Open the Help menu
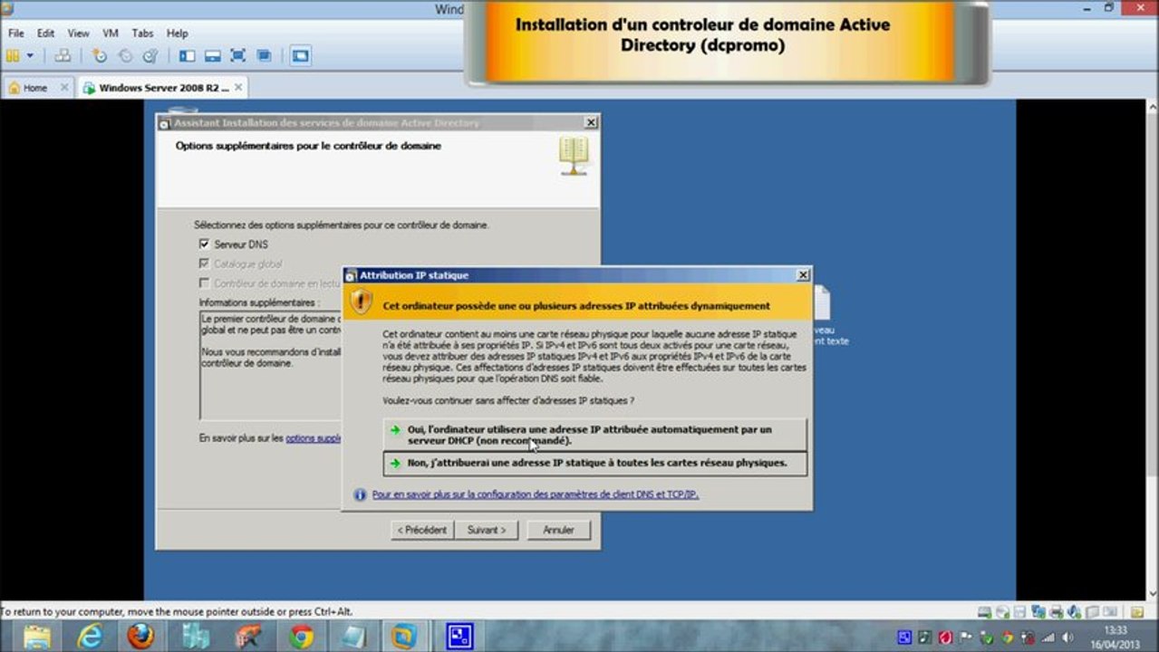 click(x=178, y=34)
